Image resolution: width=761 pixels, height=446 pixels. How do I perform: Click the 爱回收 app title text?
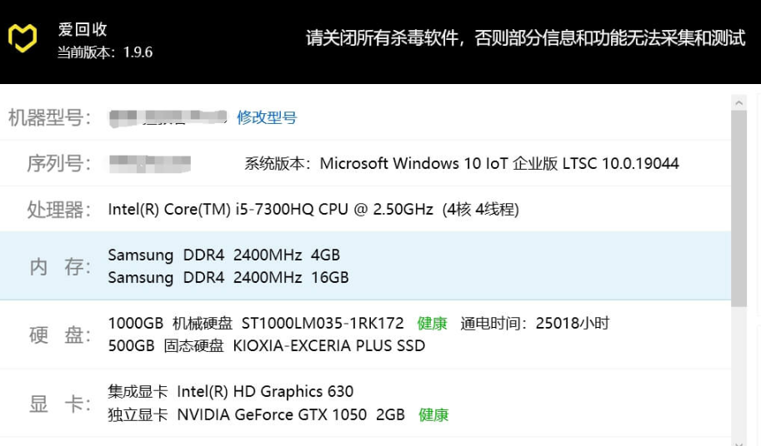tap(83, 30)
